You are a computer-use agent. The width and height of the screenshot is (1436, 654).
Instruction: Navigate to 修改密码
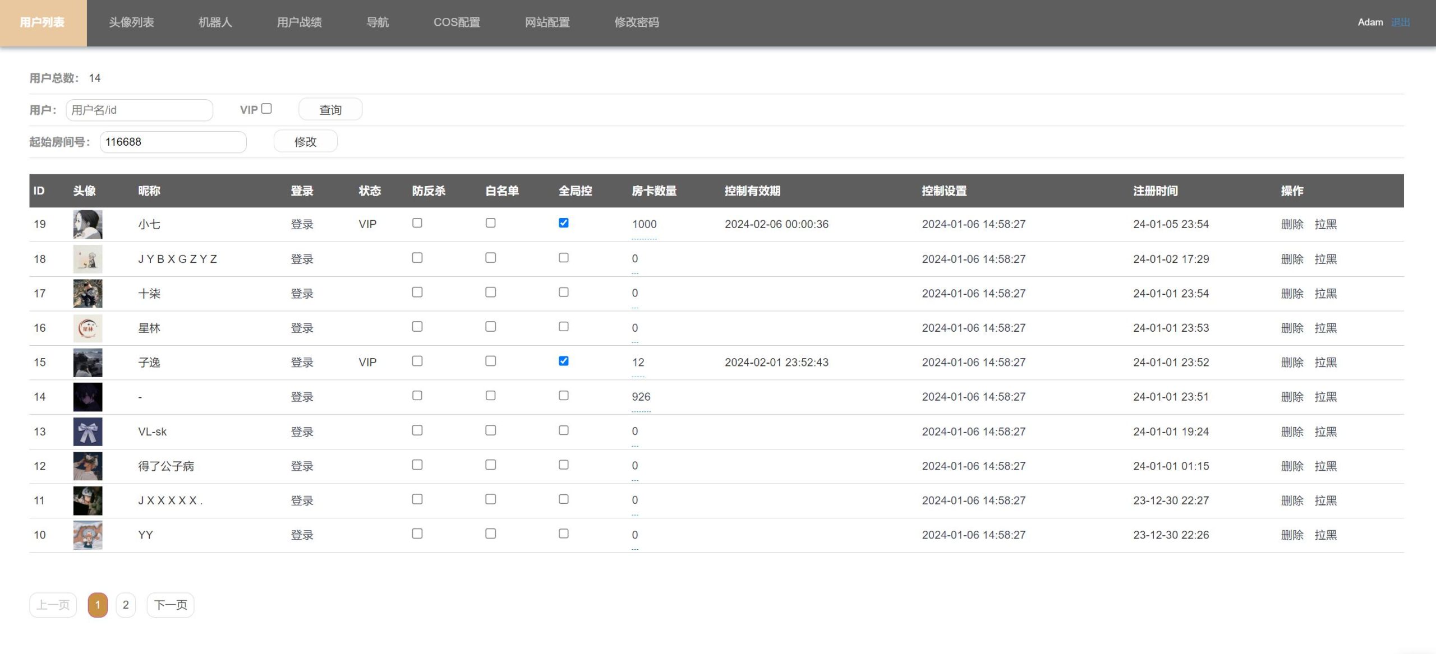click(x=637, y=22)
